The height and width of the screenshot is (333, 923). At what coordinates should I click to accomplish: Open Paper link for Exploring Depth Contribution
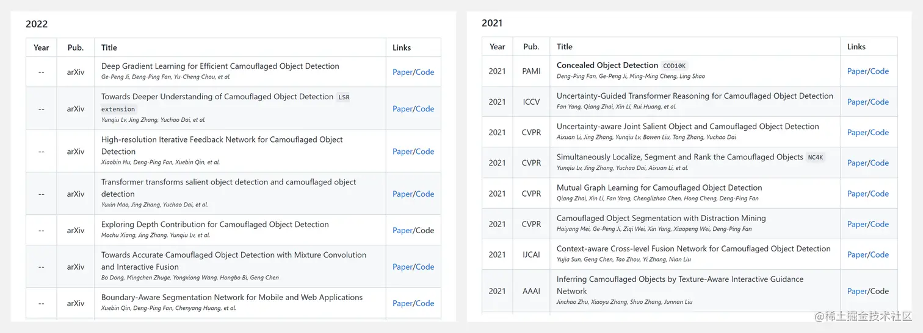[402, 231]
